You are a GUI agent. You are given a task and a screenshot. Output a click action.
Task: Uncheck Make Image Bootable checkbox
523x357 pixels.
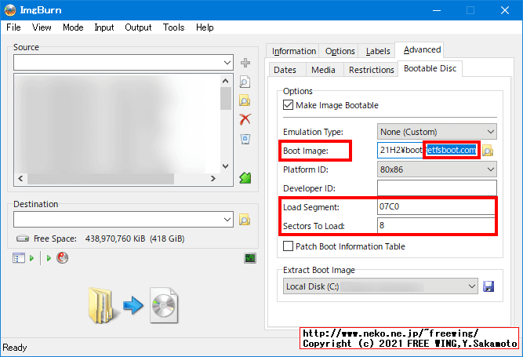(288, 105)
